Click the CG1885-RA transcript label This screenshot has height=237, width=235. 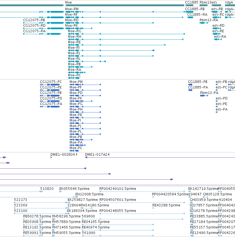[x=197, y=15]
